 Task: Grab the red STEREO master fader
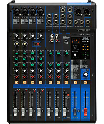pyautogui.click(x=86, y=112)
